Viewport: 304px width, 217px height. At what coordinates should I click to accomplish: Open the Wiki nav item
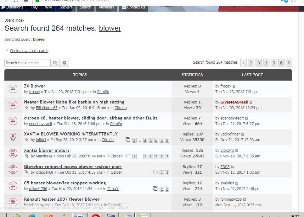tap(48, 7)
